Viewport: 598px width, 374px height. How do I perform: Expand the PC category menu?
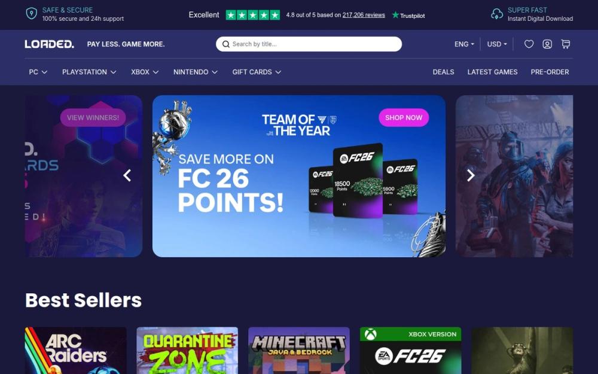[x=38, y=72]
